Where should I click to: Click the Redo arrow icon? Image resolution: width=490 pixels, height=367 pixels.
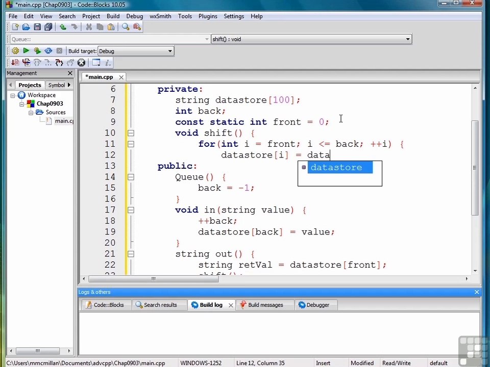pos(74,27)
